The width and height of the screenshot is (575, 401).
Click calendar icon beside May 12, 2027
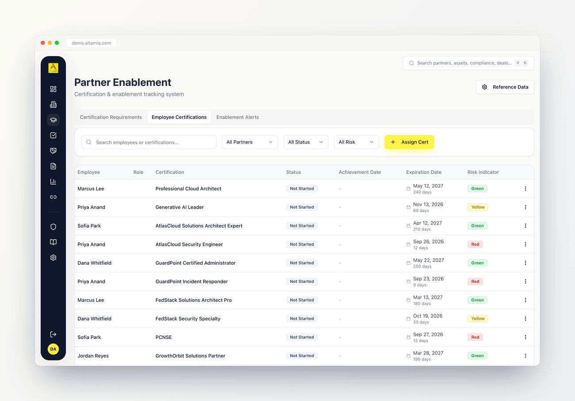click(408, 189)
